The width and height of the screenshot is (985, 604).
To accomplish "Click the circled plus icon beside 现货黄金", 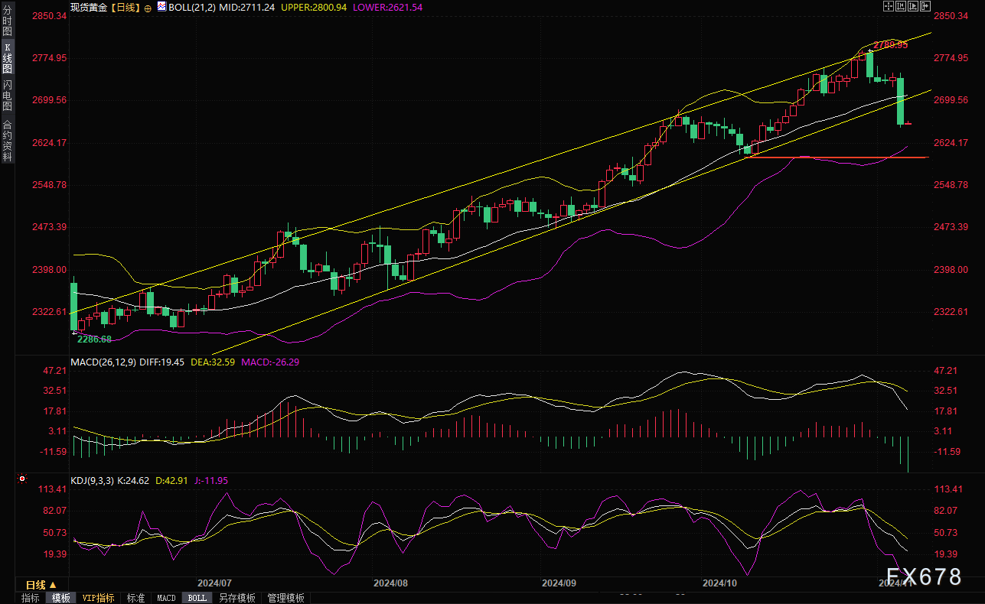I will [148, 7].
